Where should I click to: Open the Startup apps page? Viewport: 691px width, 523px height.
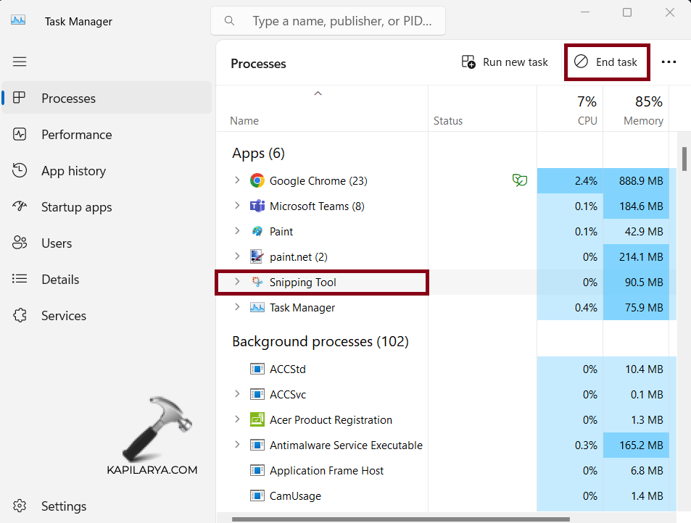click(x=76, y=207)
